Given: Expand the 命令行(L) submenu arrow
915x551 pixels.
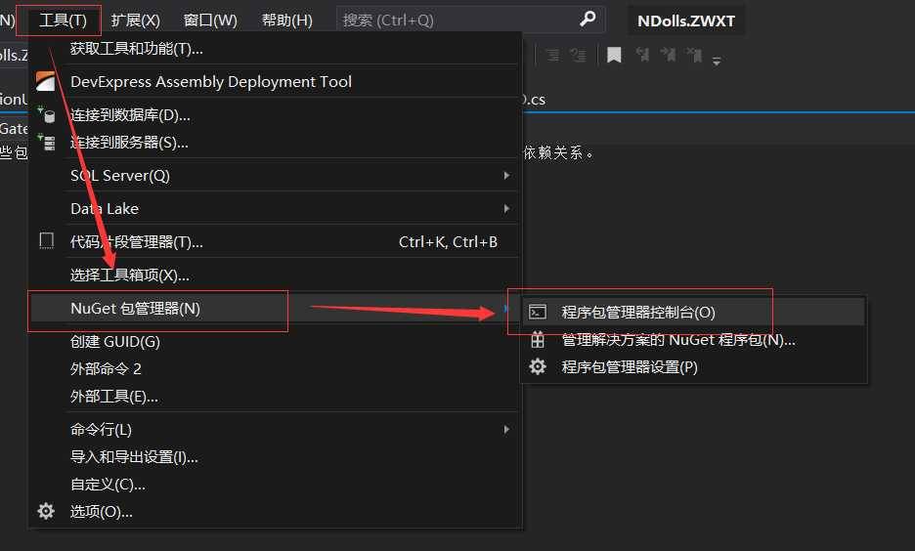Looking at the screenshot, I should coord(506,429).
